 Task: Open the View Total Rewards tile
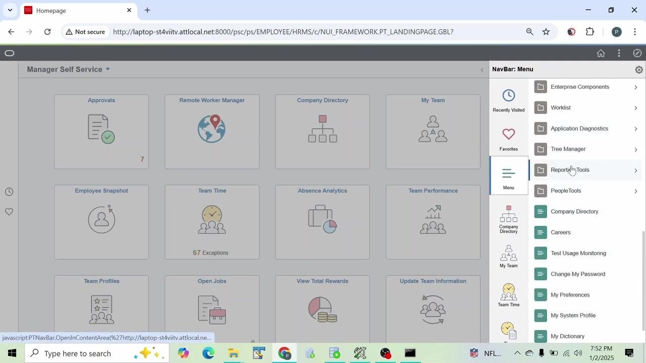[x=322, y=309]
